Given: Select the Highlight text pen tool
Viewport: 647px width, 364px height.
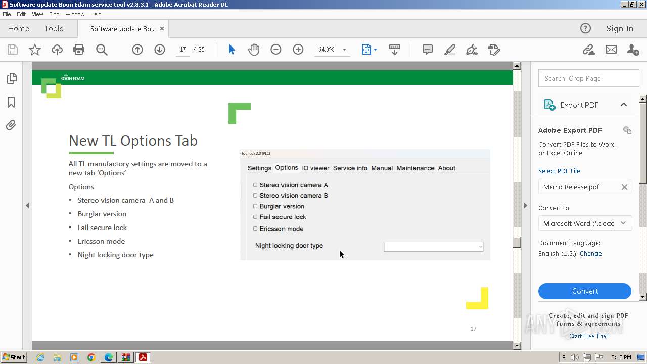Looking at the screenshot, I should [450, 50].
